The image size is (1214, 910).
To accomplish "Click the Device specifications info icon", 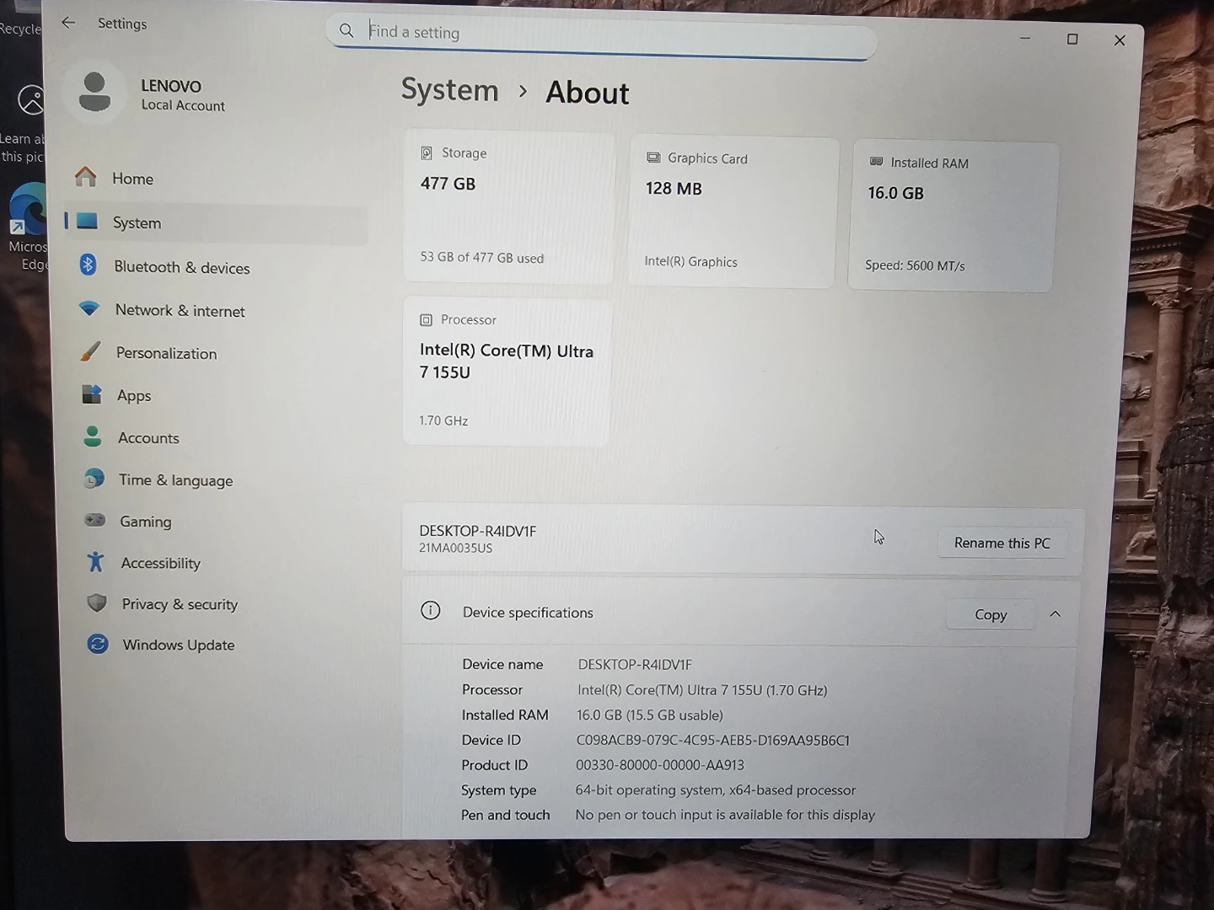I will click(430, 611).
